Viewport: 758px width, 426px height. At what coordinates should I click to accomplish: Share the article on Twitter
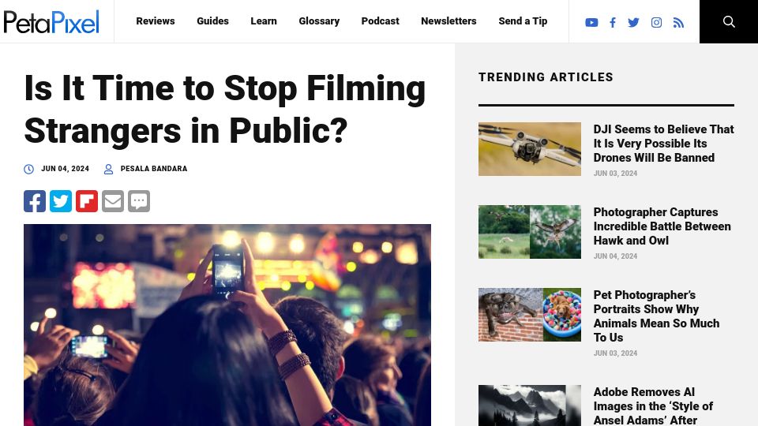point(61,201)
